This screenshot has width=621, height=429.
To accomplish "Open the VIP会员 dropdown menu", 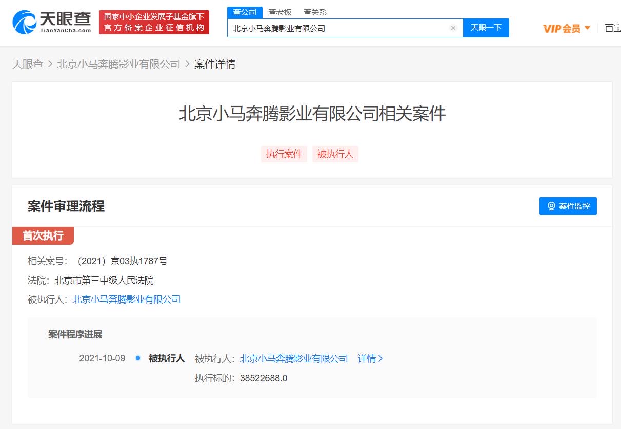I will [x=566, y=28].
